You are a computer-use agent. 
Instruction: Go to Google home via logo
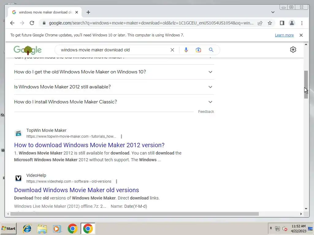point(28,50)
